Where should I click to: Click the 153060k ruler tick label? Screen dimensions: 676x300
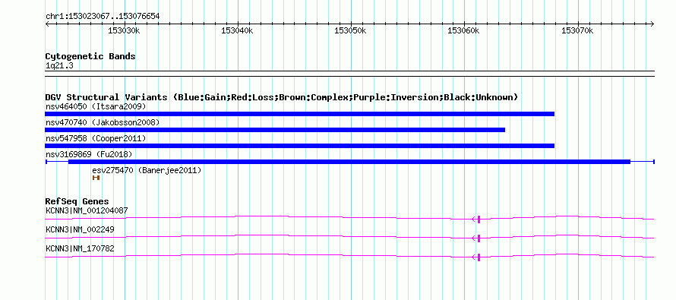point(464,31)
